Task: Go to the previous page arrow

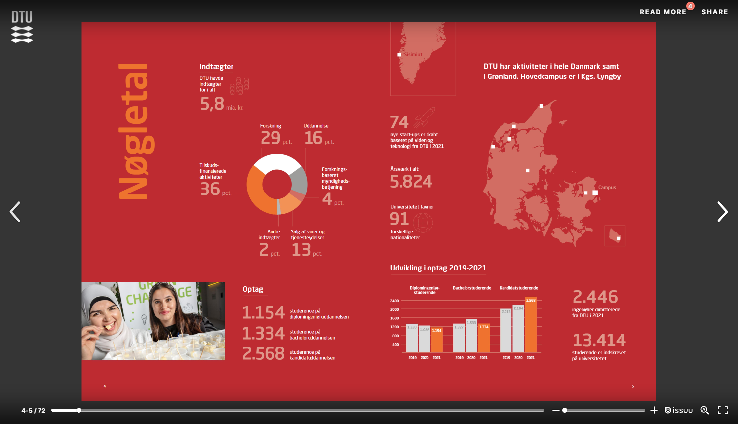Action: (15, 212)
